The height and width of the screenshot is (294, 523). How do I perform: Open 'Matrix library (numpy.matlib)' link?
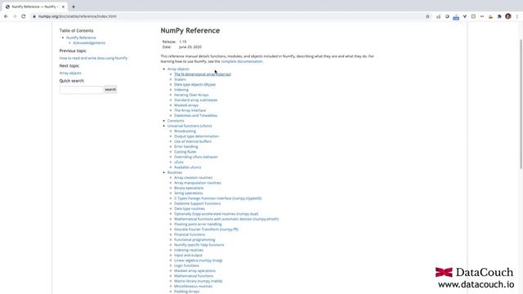click(198, 281)
